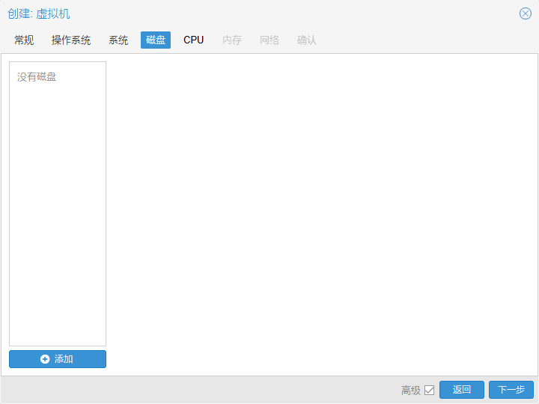This screenshot has height=404, width=539.
Task: Select the 系统 tab
Action: coord(118,40)
